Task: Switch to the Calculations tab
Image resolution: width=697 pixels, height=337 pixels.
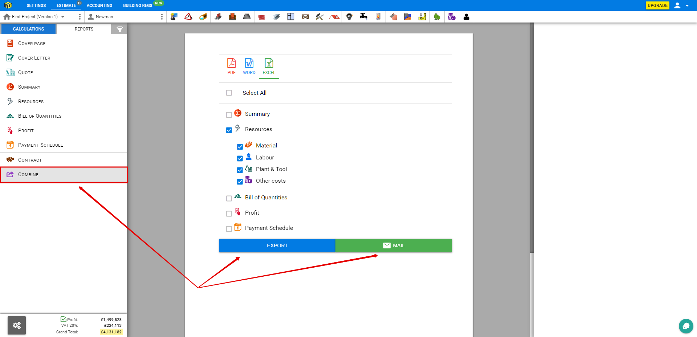Action: pos(29,29)
